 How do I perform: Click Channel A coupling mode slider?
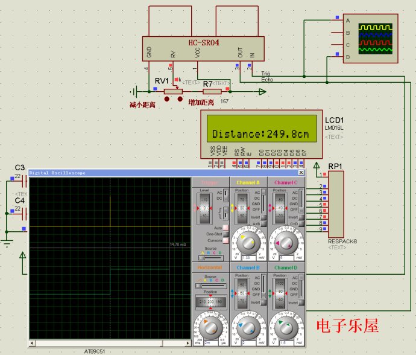pyautogui.click(x=263, y=201)
